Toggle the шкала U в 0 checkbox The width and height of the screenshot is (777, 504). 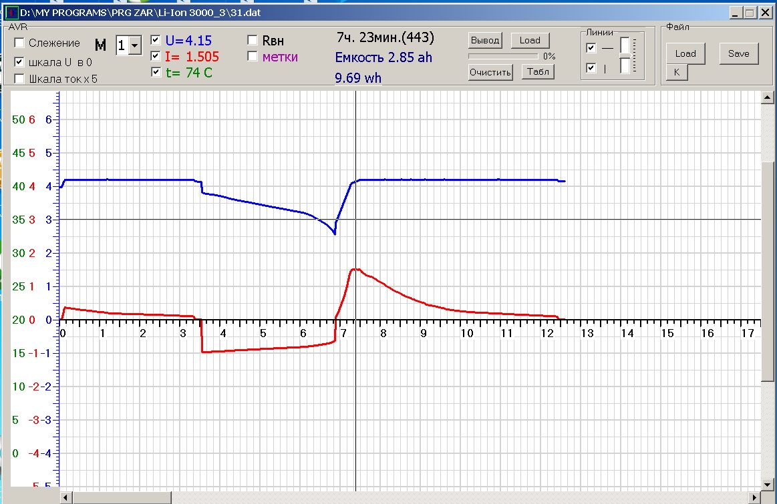click(x=20, y=61)
